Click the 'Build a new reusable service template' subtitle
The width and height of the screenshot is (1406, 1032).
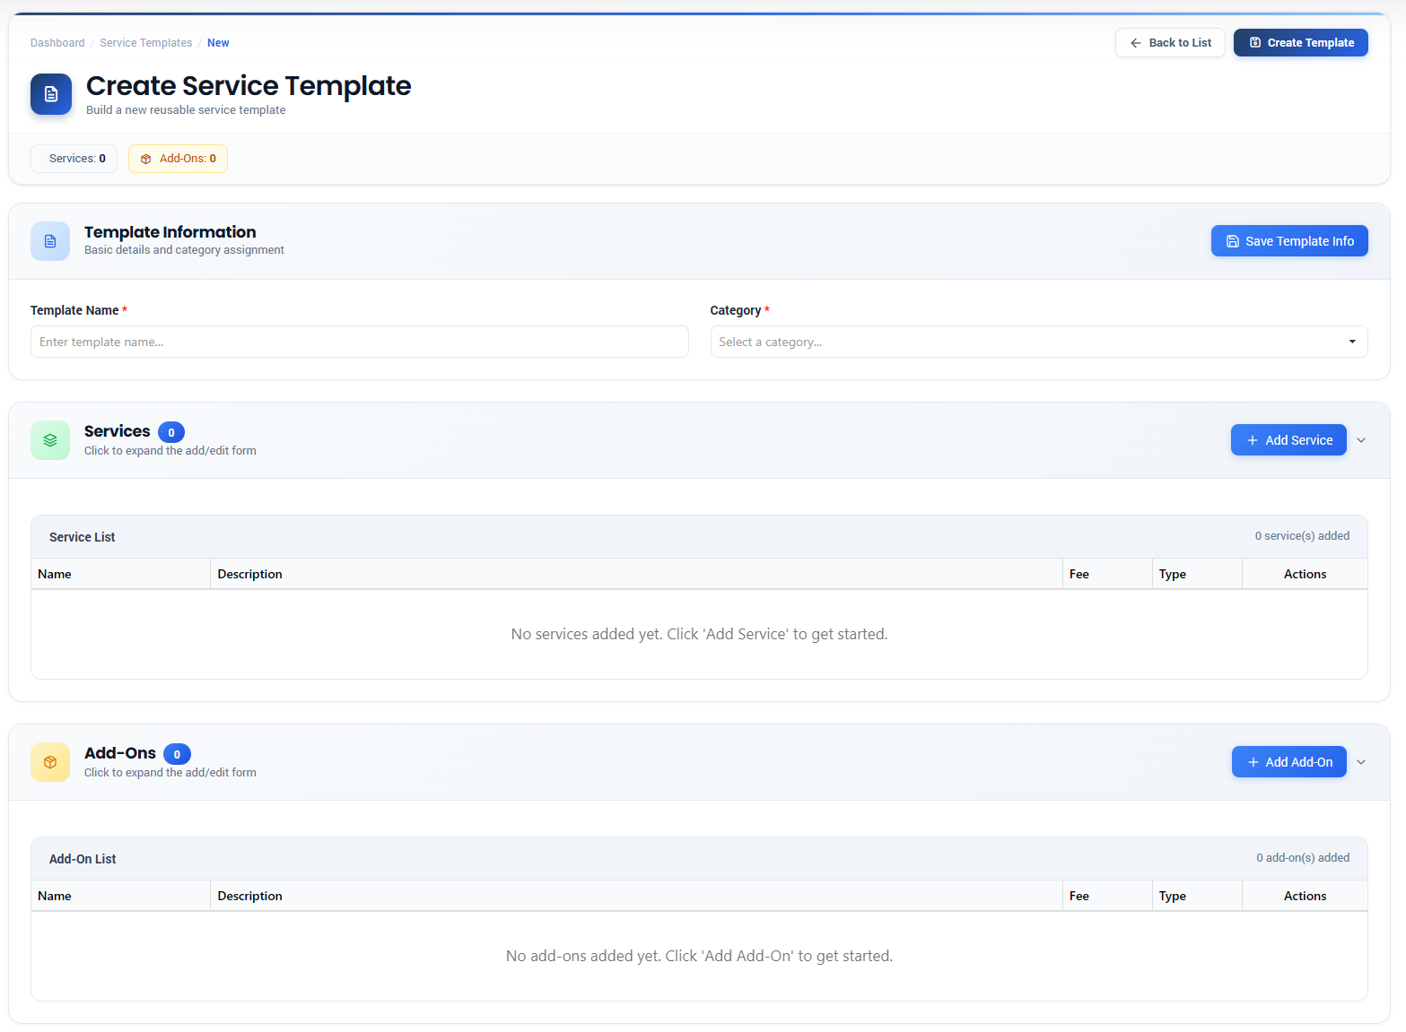(186, 110)
